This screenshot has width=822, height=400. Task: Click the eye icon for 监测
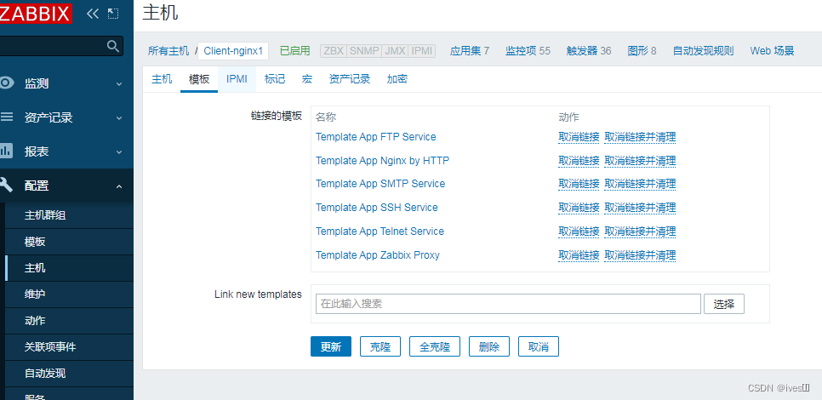point(6,83)
